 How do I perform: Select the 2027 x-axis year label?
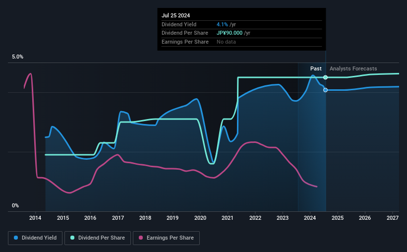(393, 218)
